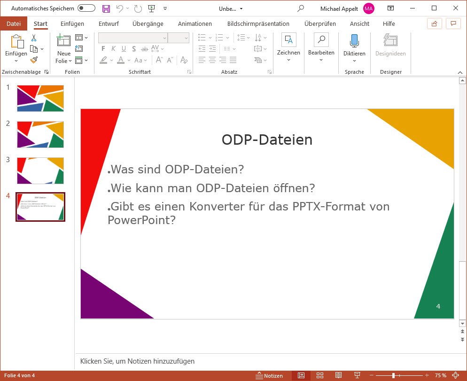This screenshot has height=381, width=467.
Task: Click the Search magnifier in title bar
Action: 301,8
